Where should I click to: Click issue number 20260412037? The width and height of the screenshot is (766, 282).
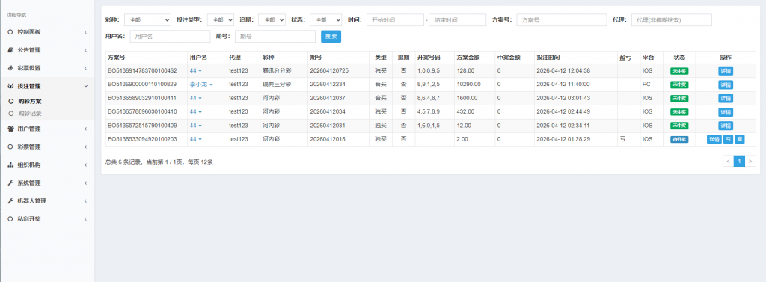[328, 98]
